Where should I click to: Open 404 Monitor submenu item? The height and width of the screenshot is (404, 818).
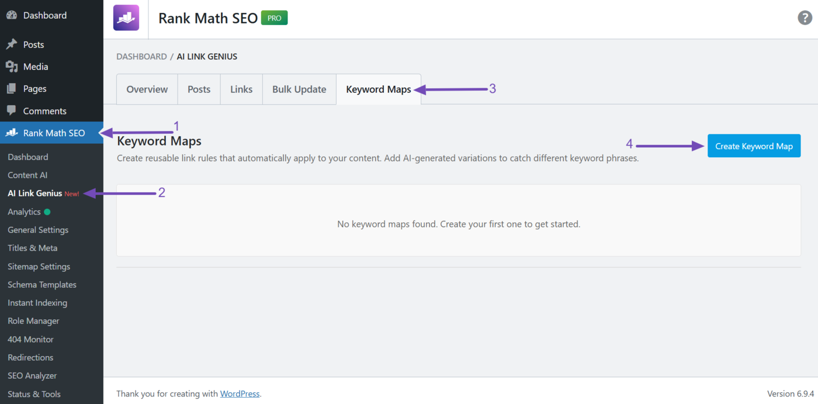point(30,339)
